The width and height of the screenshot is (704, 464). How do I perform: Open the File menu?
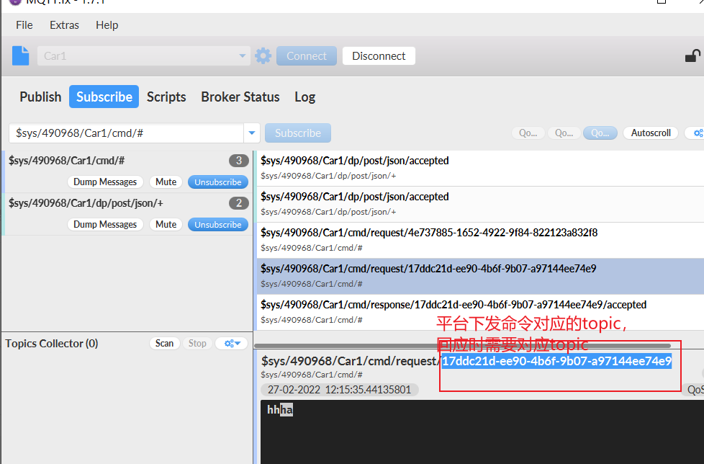(x=24, y=25)
